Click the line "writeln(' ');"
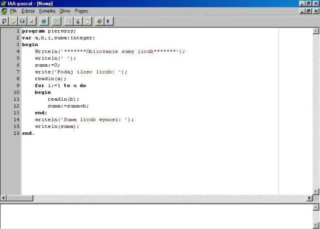The height and width of the screenshot is (229, 320). tap(55, 58)
